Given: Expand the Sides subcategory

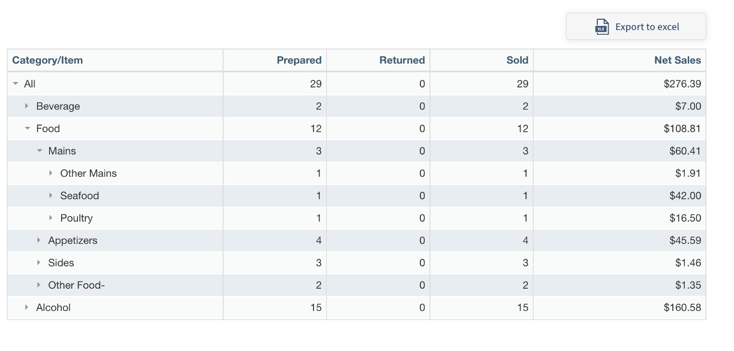Looking at the screenshot, I should [x=39, y=263].
